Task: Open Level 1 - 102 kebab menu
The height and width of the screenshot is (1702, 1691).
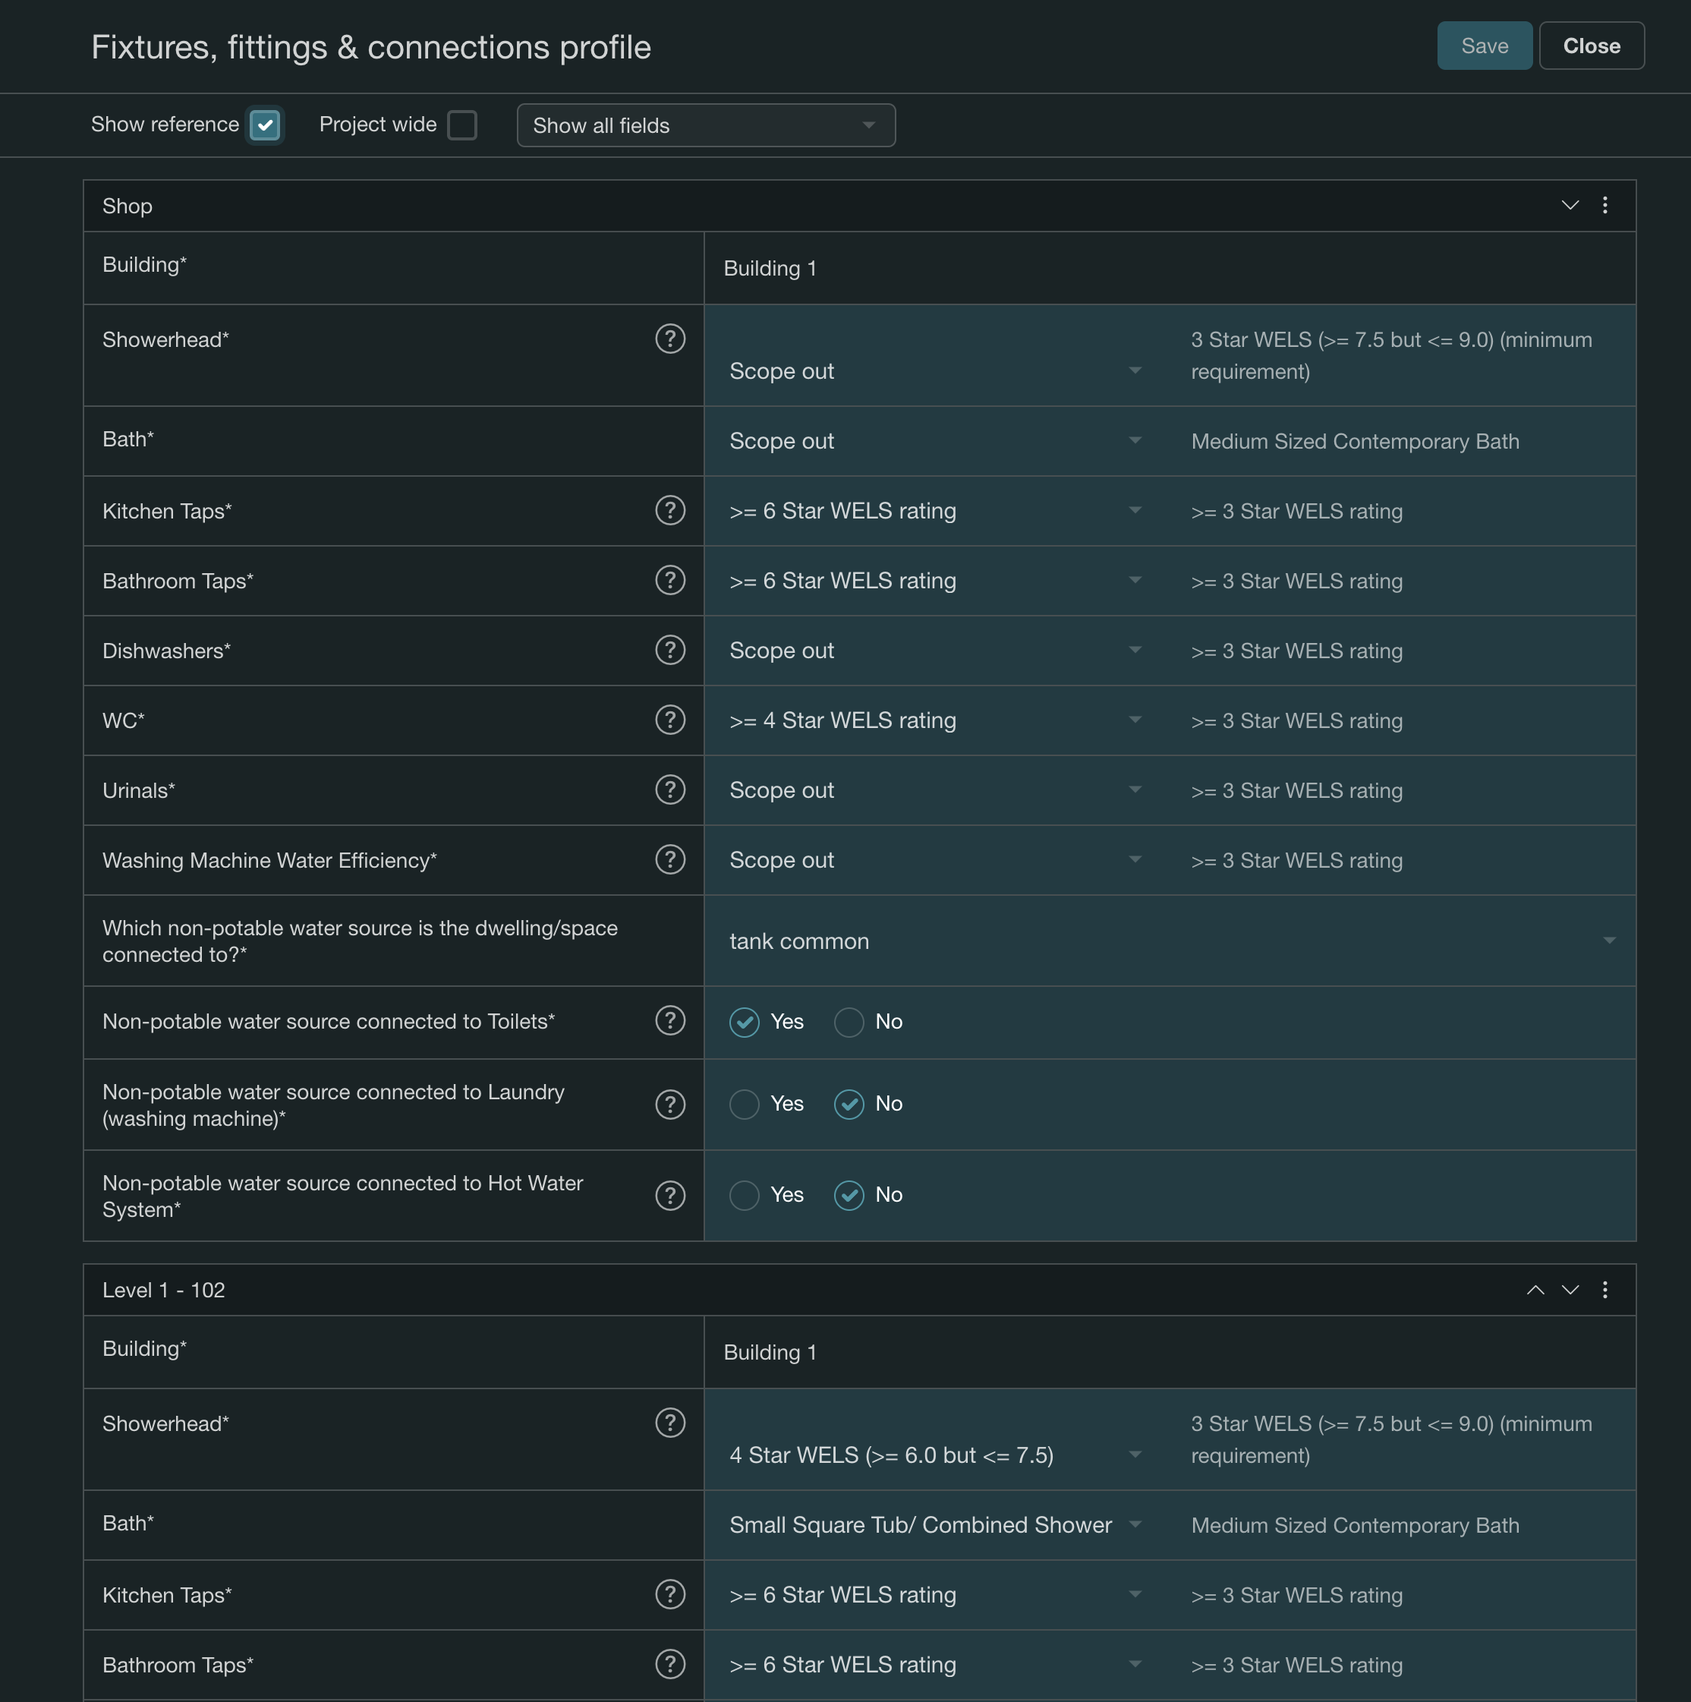Action: tap(1604, 1290)
